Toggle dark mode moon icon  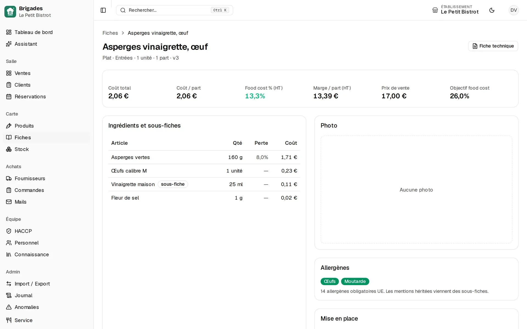492,10
